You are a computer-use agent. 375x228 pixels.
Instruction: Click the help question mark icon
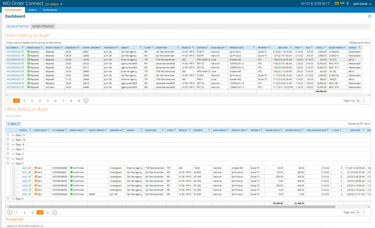(x=347, y=4)
